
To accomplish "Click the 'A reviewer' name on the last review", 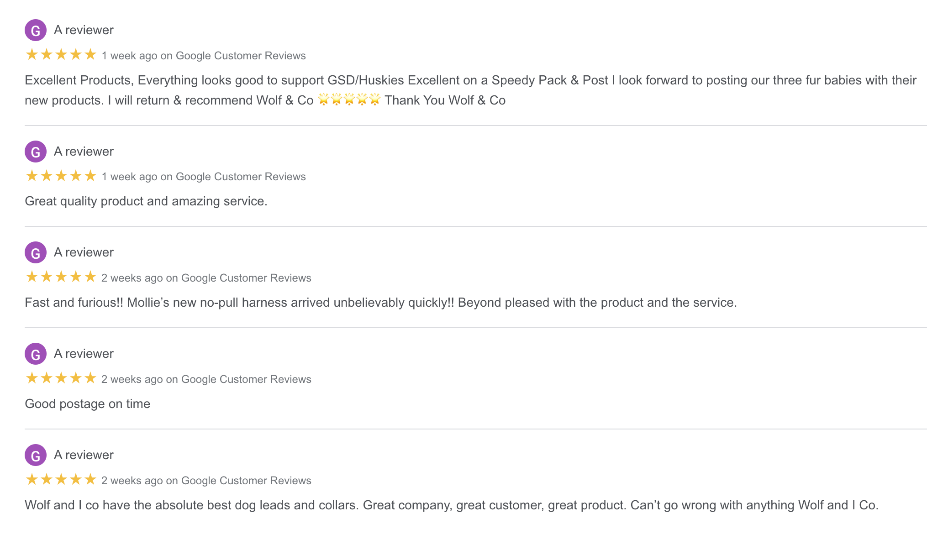I will point(84,455).
